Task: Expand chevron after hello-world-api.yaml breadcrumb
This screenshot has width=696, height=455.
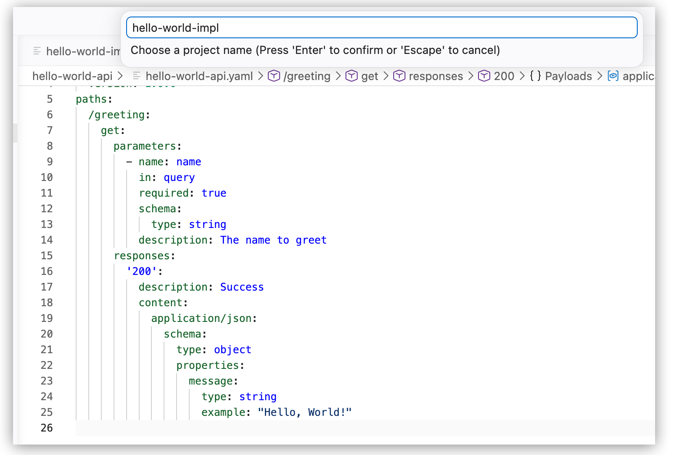Action: [x=260, y=76]
